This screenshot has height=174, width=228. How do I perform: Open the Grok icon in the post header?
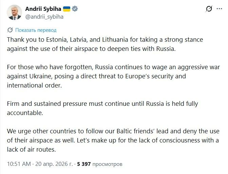209,9
